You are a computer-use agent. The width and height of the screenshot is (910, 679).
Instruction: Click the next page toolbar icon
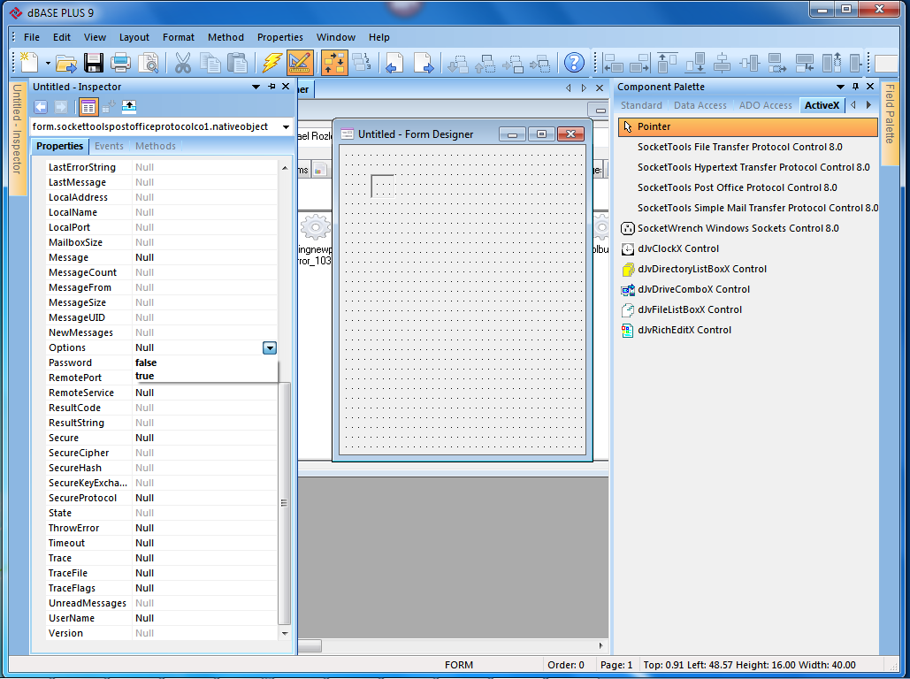point(423,63)
